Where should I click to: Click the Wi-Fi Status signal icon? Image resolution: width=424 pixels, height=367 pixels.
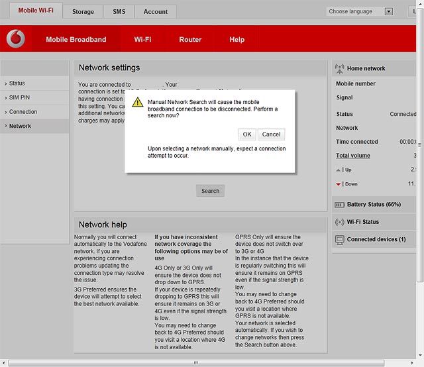(x=339, y=222)
